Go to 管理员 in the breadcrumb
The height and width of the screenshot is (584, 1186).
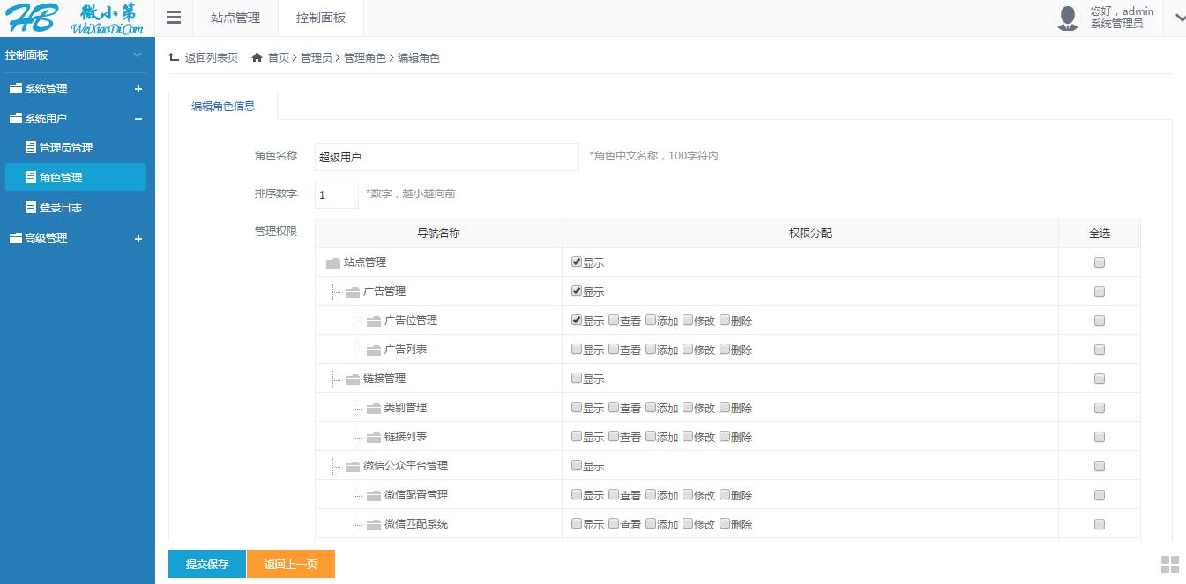click(x=316, y=57)
